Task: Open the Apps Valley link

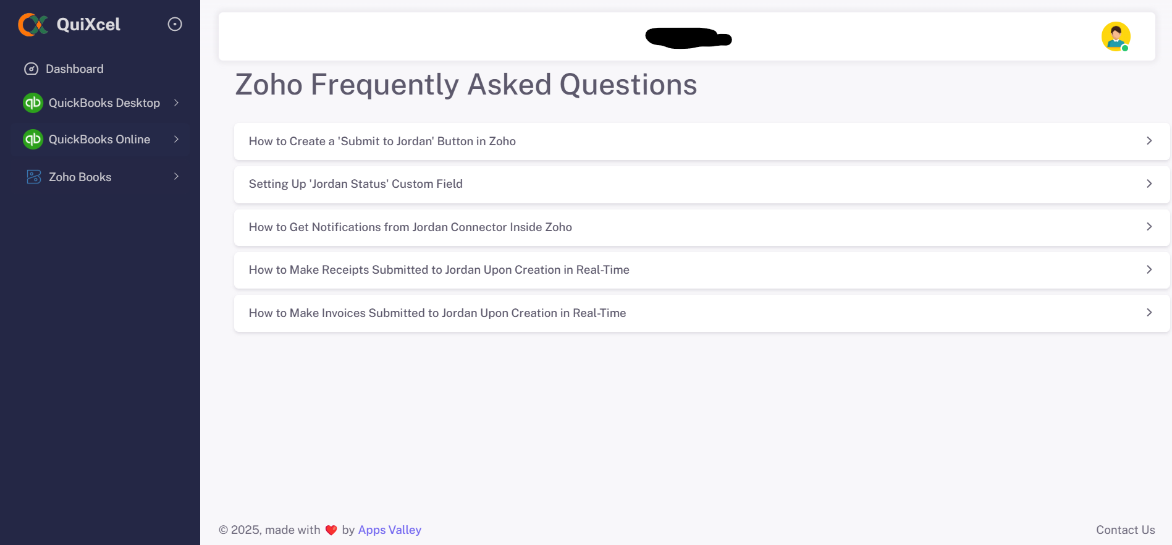Action: (390, 530)
